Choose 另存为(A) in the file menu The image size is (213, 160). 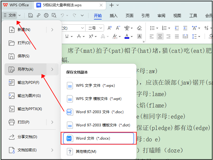(x=25, y=69)
